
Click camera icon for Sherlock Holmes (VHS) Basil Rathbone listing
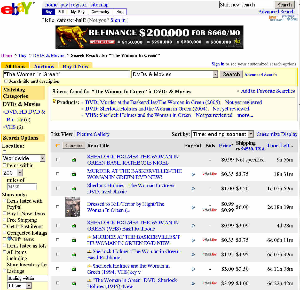tap(74, 226)
